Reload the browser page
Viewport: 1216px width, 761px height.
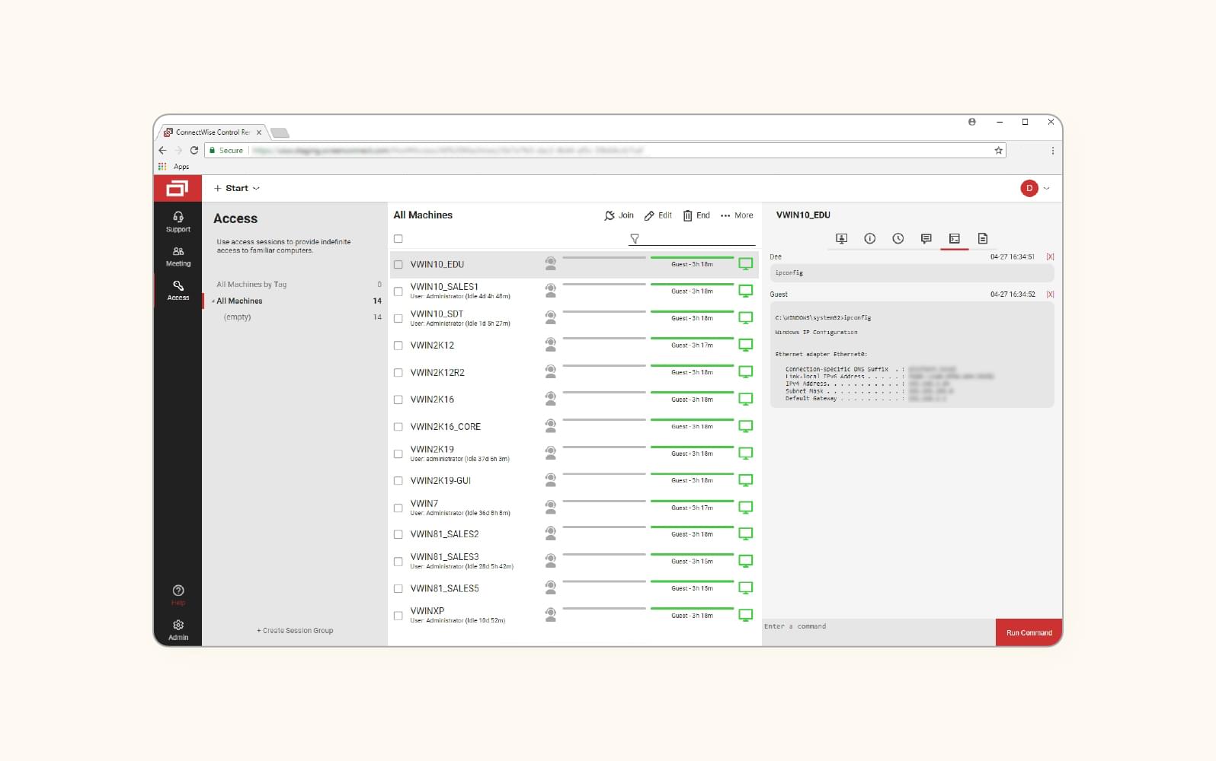(x=194, y=151)
